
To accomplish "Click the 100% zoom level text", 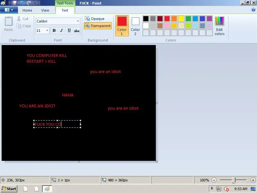I will tap(204, 180).
